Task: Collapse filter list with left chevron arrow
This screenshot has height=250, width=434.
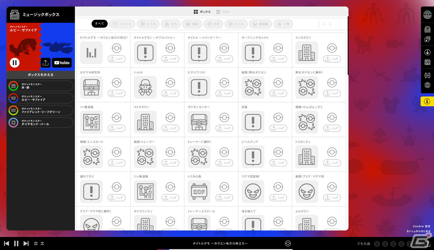Action: (324, 24)
